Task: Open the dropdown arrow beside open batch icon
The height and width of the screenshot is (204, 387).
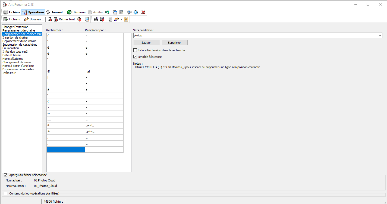Action: tap(121, 19)
